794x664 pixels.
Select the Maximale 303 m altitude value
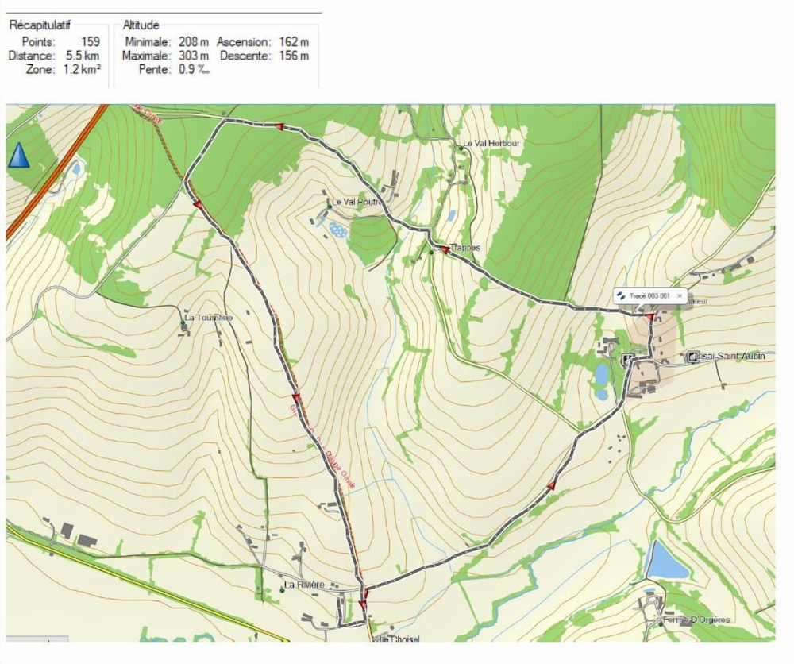[x=194, y=56]
